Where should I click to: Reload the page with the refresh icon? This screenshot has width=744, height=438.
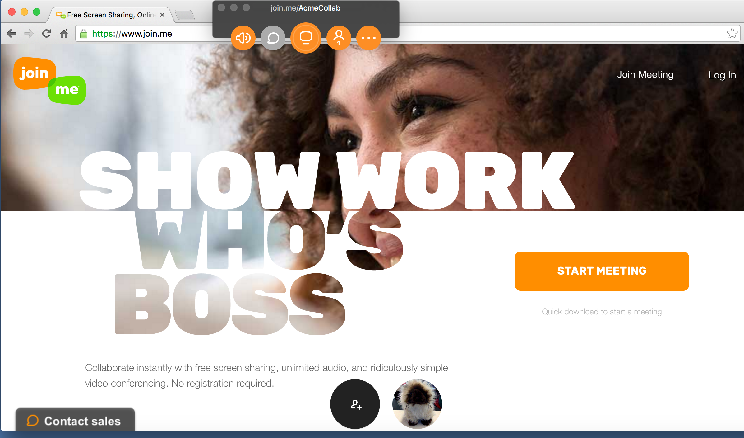pyautogui.click(x=46, y=33)
